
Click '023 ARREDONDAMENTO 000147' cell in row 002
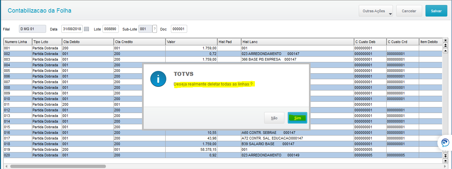point(297,54)
